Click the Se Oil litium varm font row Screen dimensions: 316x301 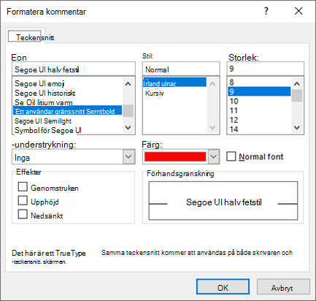pyautogui.click(x=68, y=102)
